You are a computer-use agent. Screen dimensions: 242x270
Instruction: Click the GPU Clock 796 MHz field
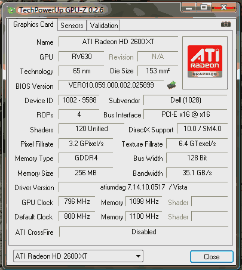click(77, 201)
